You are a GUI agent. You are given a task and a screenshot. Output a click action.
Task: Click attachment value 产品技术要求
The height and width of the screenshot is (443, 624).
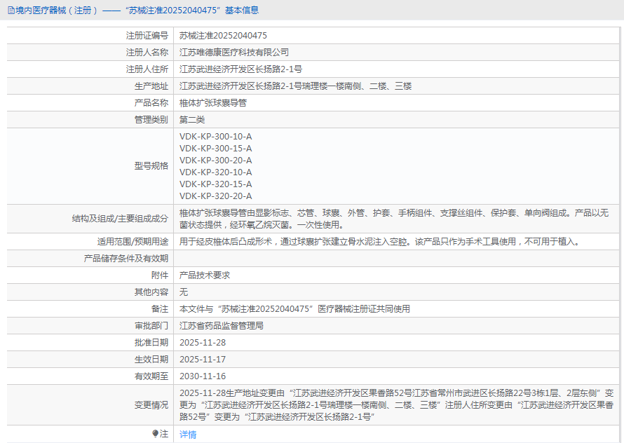click(x=205, y=275)
